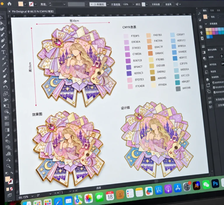The width and height of the screenshot is (224, 205).
Task: Open the brush definition dropdown
Action: [108, 4]
